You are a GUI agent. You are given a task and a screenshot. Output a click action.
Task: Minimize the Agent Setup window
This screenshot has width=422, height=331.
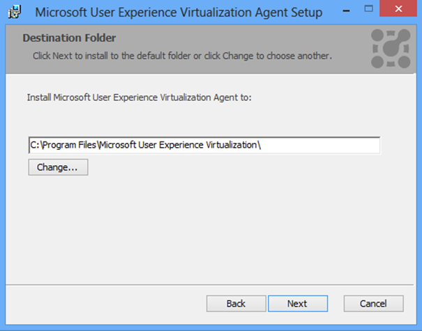point(347,11)
